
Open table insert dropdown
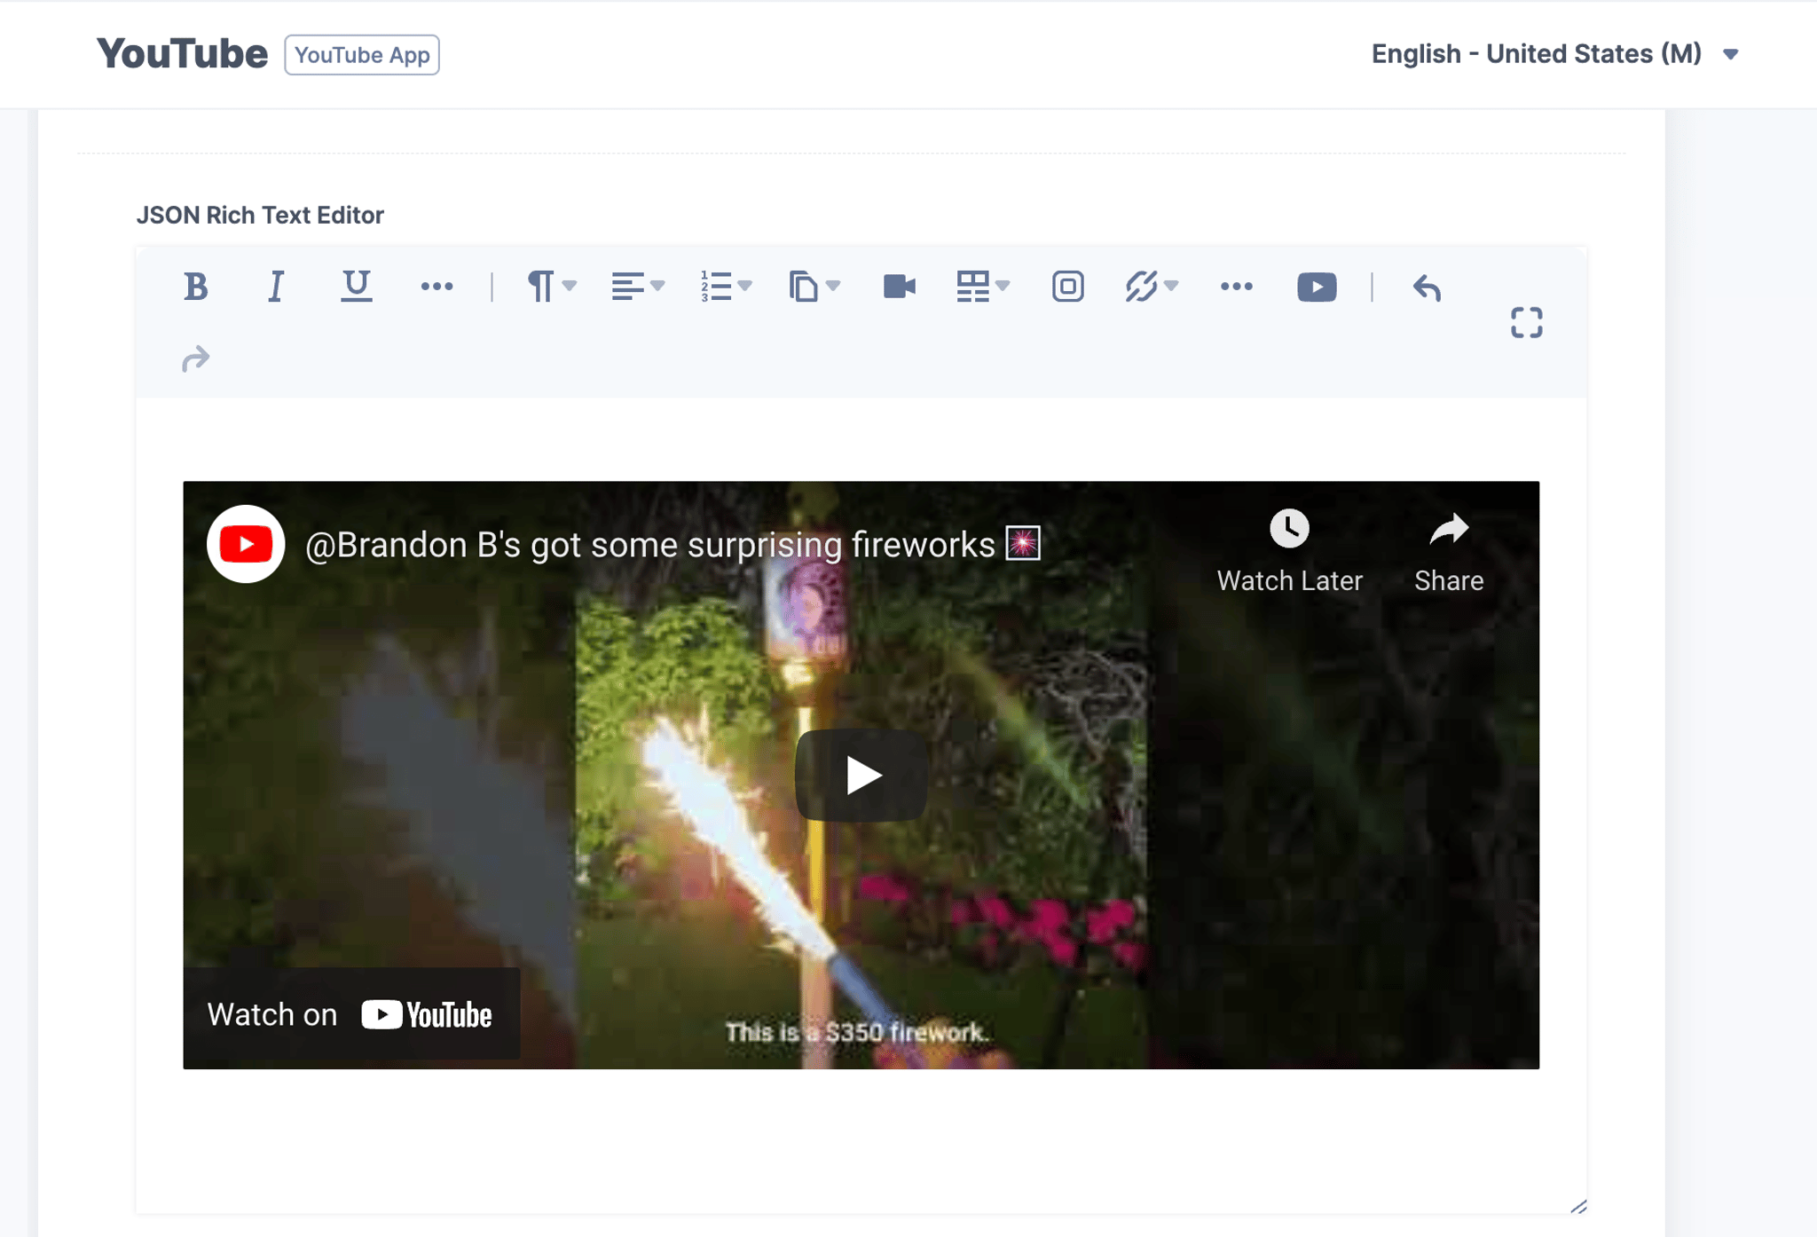983,287
